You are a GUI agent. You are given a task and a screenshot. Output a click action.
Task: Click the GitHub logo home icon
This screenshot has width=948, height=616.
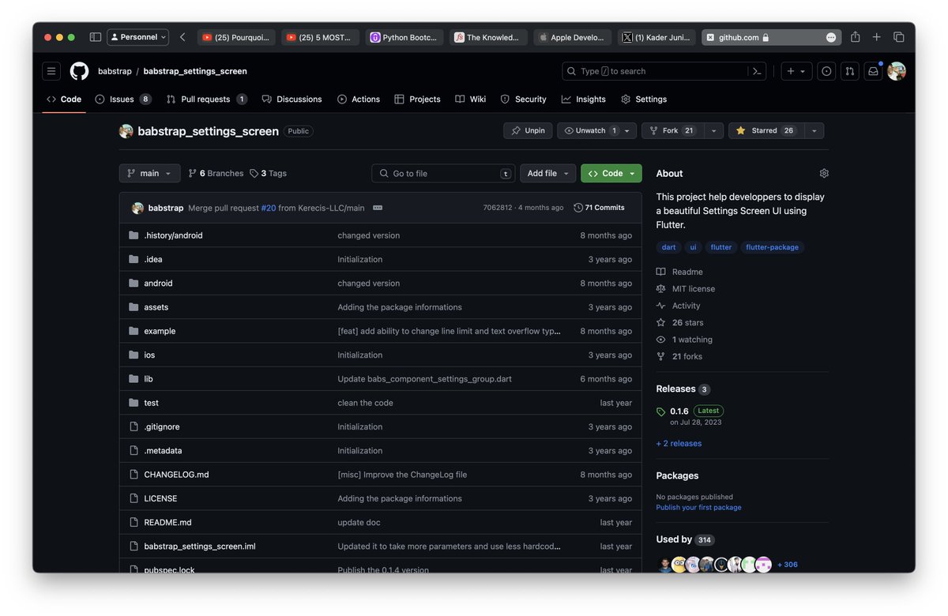(78, 71)
